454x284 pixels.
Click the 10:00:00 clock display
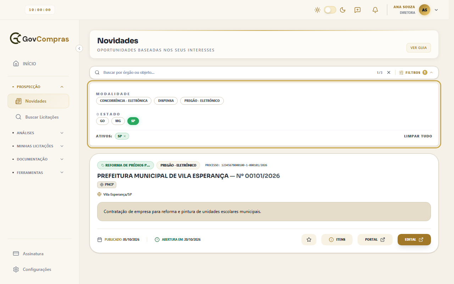click(x=40, y=10)
